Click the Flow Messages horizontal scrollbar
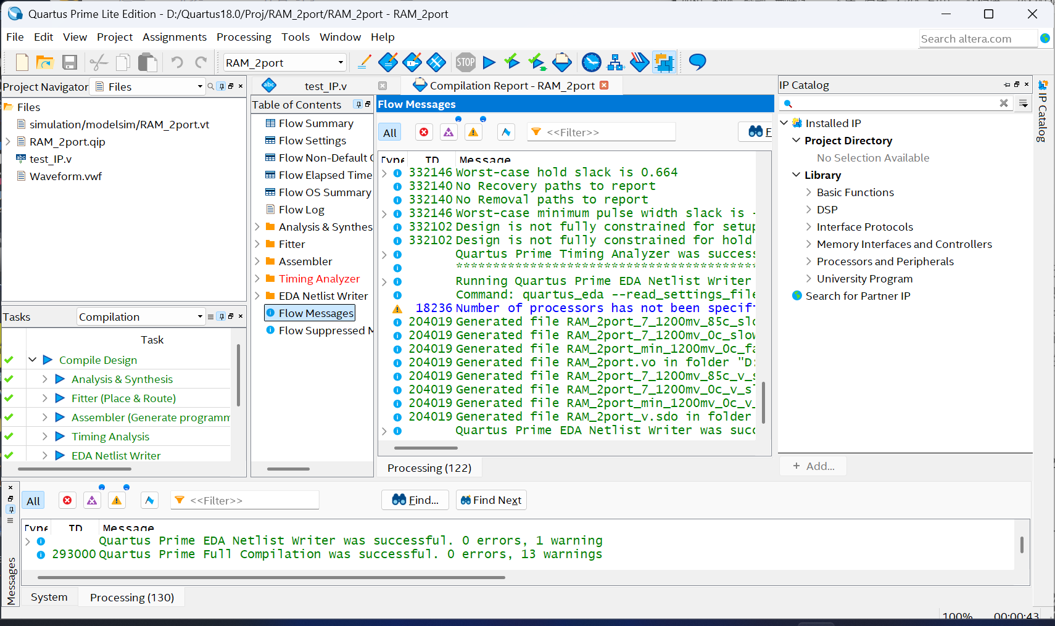Image resolution: width=1055 pixels, height=626 pixels. click(x=426, y=448)
